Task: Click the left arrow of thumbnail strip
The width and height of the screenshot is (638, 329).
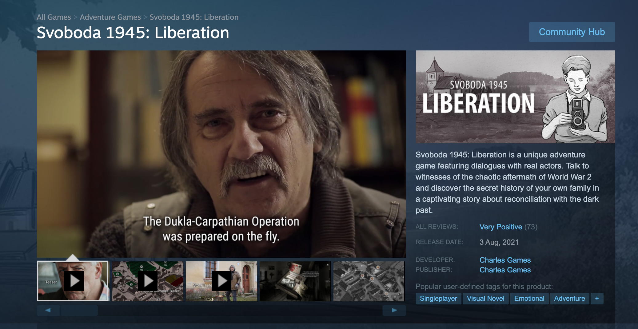Action: [x=48, y=310]
